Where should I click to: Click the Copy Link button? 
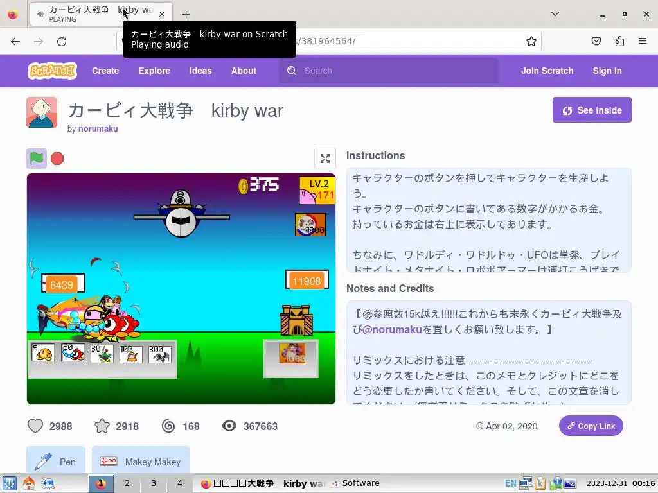[x=591, y=426]
